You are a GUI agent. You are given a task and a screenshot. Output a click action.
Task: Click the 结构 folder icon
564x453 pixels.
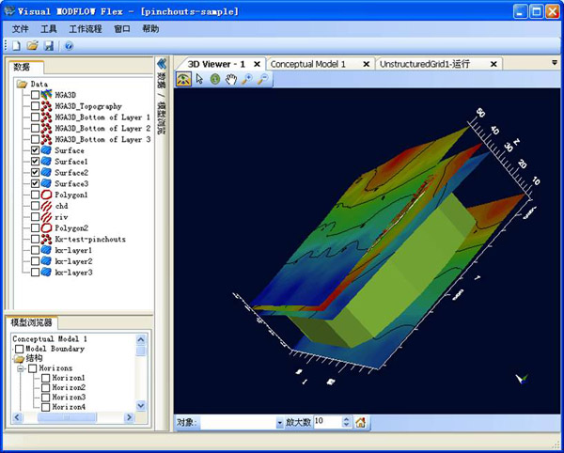pyautogui.click(x=19, y=358)
